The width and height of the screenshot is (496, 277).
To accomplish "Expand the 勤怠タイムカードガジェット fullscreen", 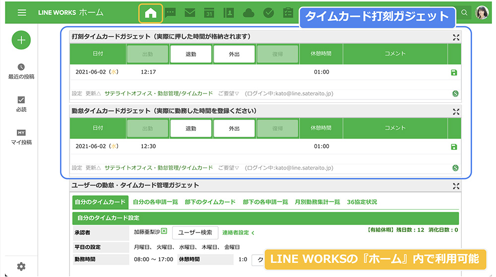I will point(456,112).
